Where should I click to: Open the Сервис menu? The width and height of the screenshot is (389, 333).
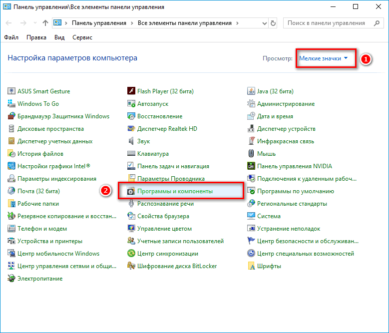pyautogui.click(x=82, y=37)
